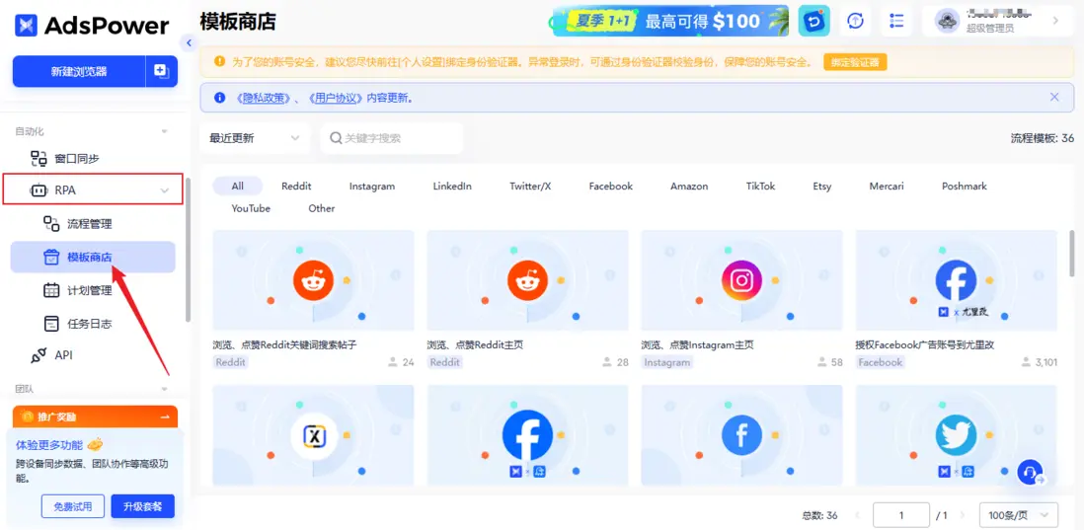The height and width of the screenshot is (530, 1084).
Task: Click the 新建浏览器 button
Action: (79, 71)
